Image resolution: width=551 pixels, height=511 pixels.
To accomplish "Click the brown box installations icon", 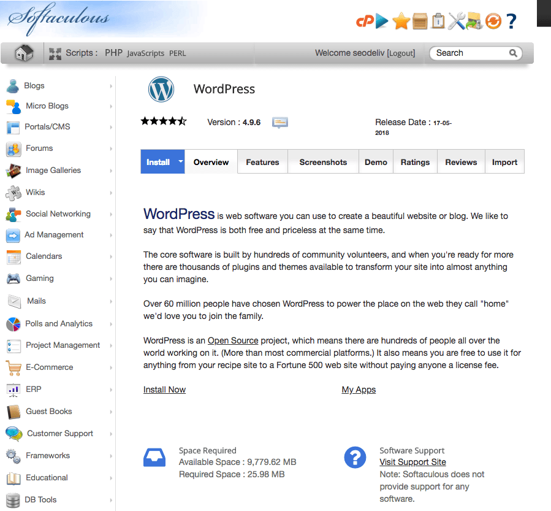I will pyautogui.click(x=420, y=21).
